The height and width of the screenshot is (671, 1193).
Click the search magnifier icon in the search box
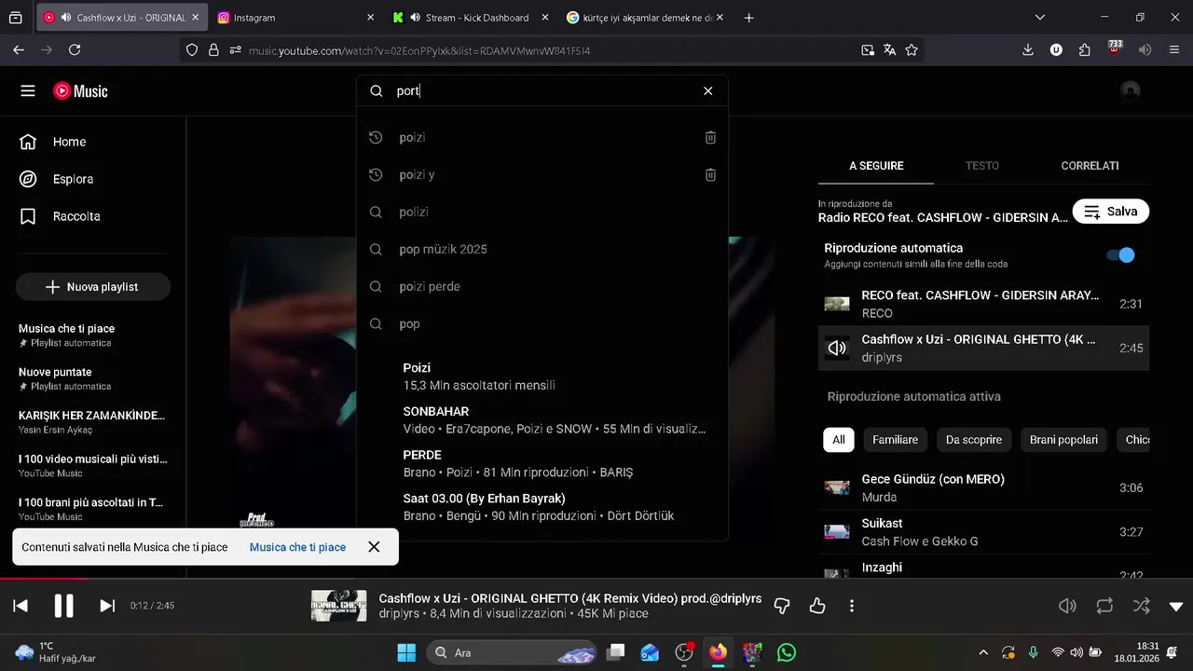pyautogui.click(x=377, y=90)
